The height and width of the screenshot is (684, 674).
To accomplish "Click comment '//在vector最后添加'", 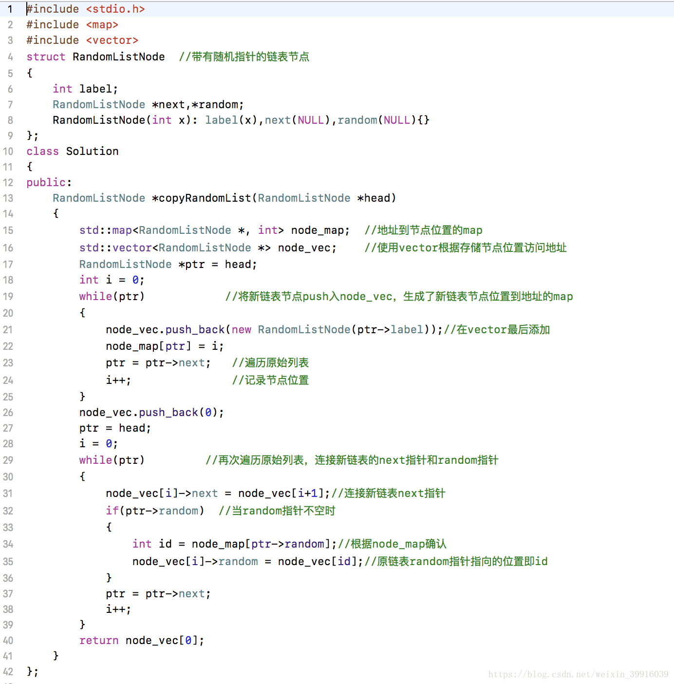I will pos(497,330).
